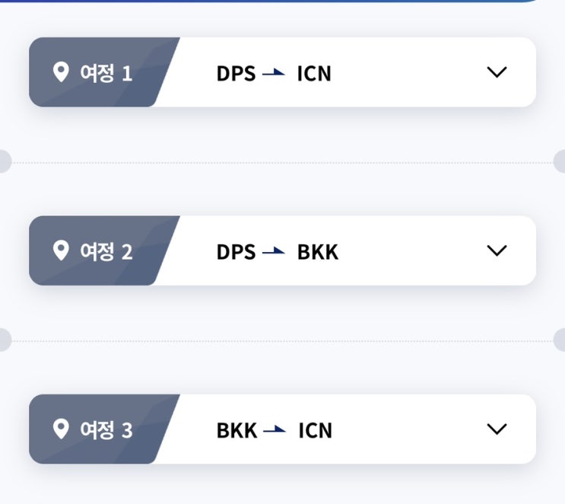
Task: Click the airplane icon between BKK and ICN
Action: (275, 430)
